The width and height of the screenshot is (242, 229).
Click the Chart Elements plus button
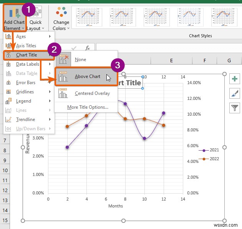pos(234,79)
